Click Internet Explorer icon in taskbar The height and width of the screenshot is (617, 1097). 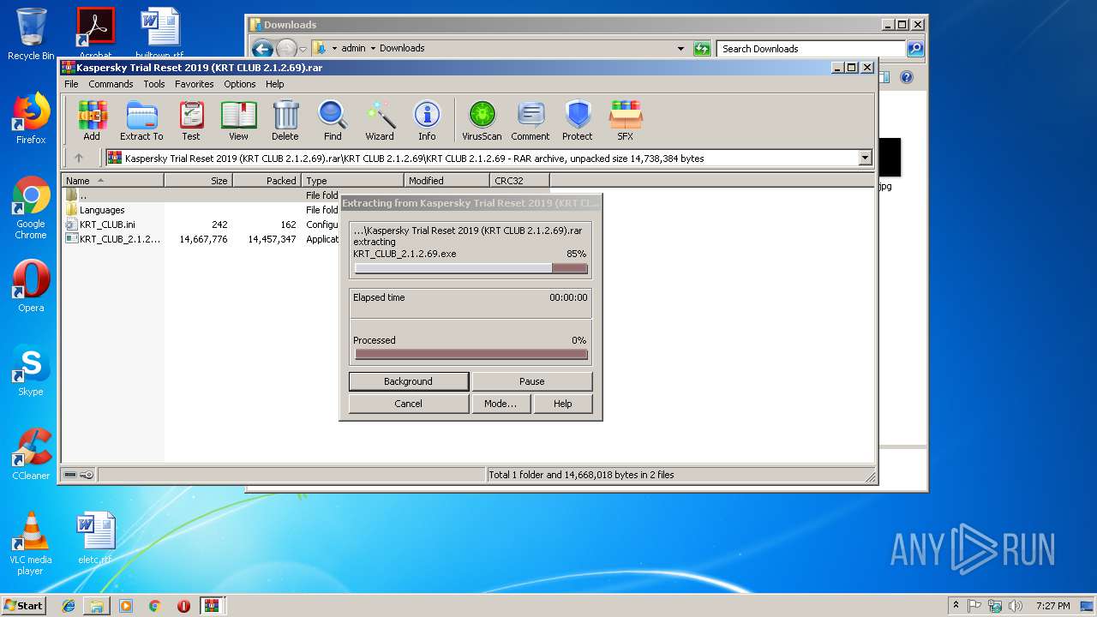(69, 606)
